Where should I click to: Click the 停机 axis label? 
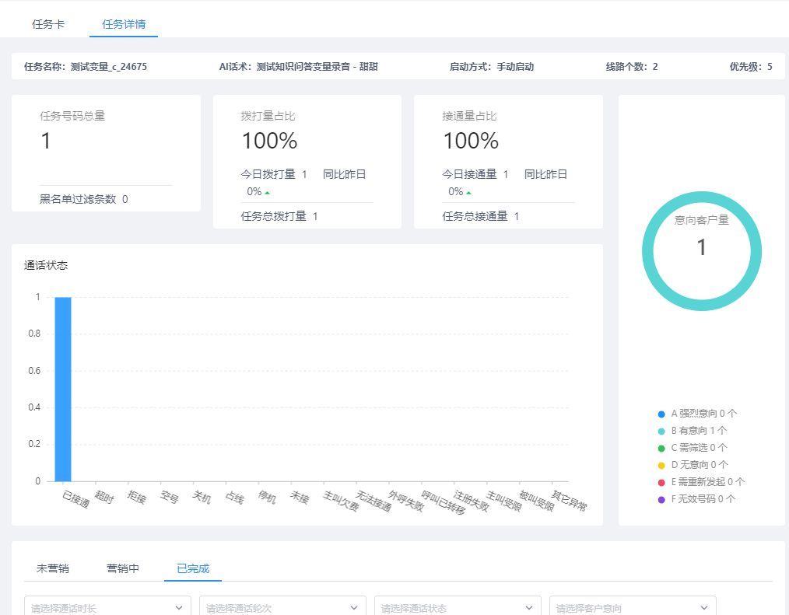click(267, 498)
